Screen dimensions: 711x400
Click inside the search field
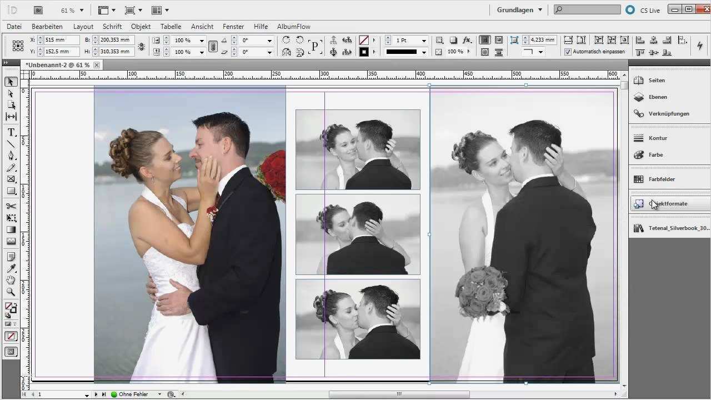coord(589,9)
